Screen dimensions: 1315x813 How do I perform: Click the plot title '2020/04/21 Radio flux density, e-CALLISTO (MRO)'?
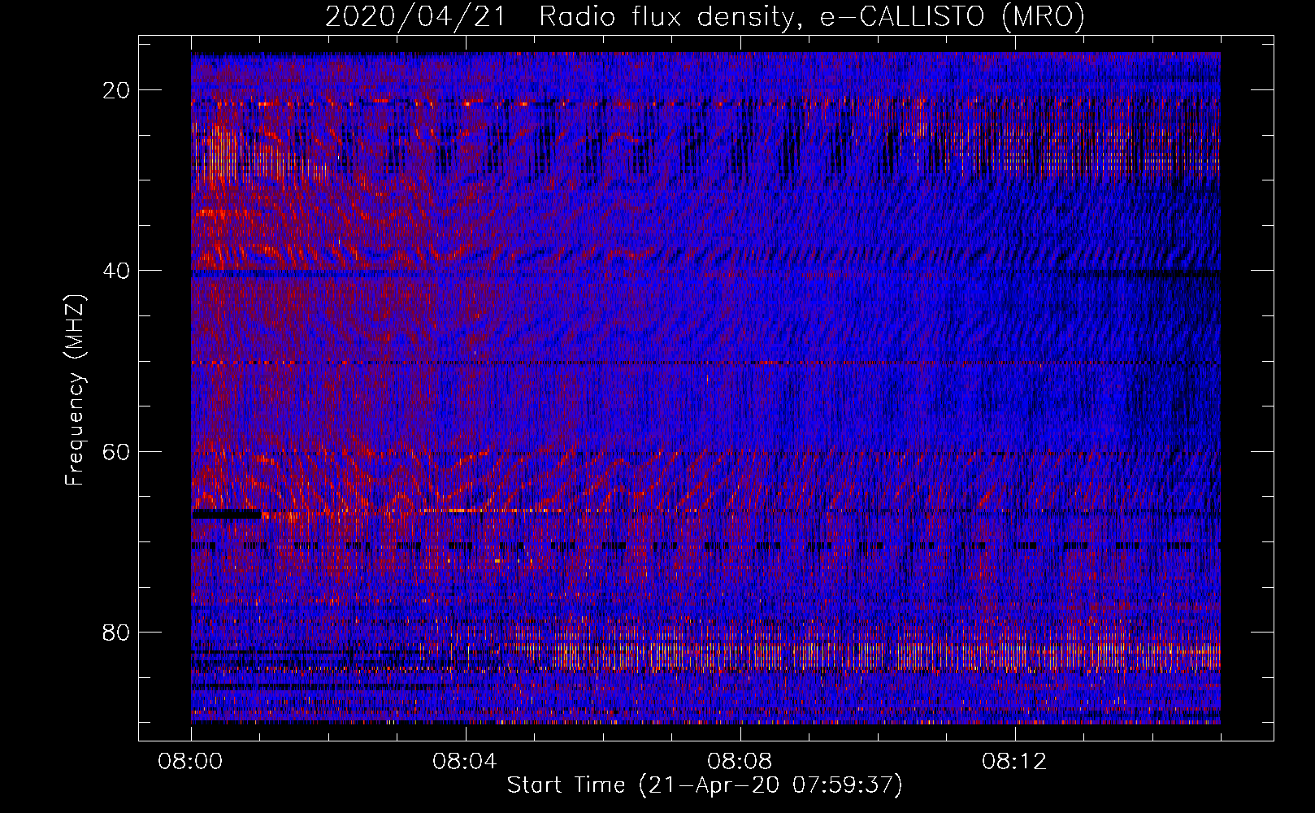point(705,16)
